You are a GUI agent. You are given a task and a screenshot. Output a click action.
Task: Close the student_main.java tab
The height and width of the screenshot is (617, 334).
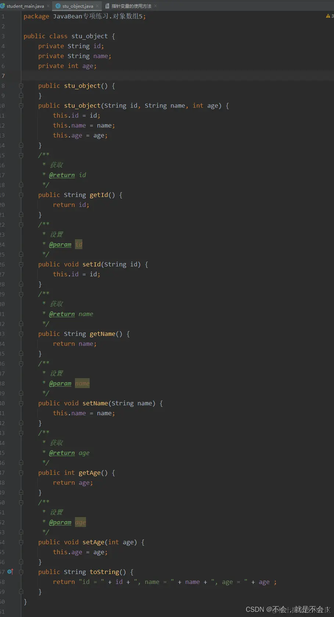pyautogui.click(x=48, y=6)
